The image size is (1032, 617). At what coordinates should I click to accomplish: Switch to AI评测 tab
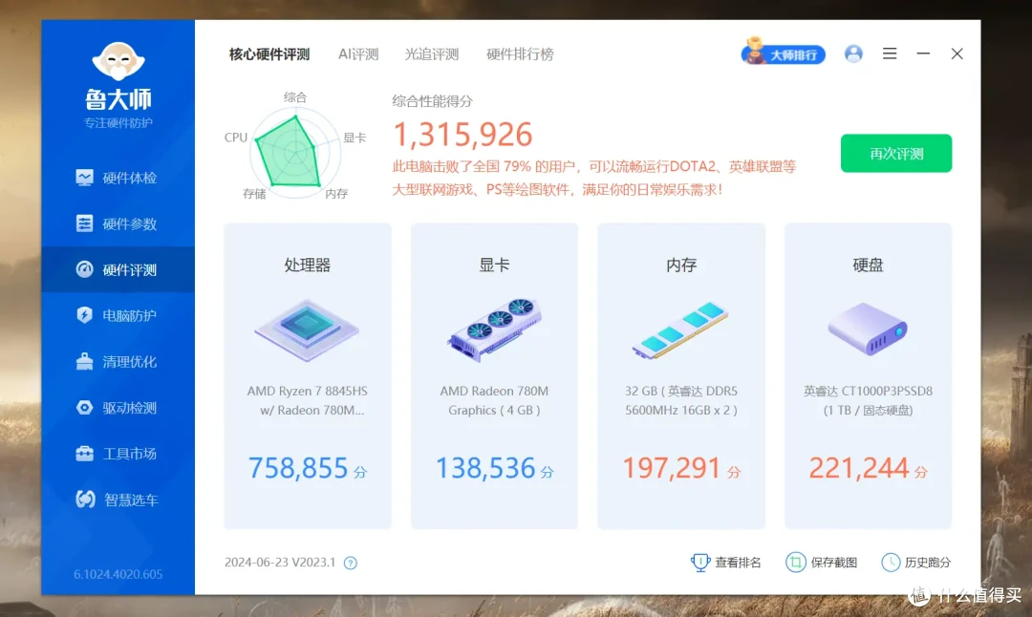click(x=358, y=53)
